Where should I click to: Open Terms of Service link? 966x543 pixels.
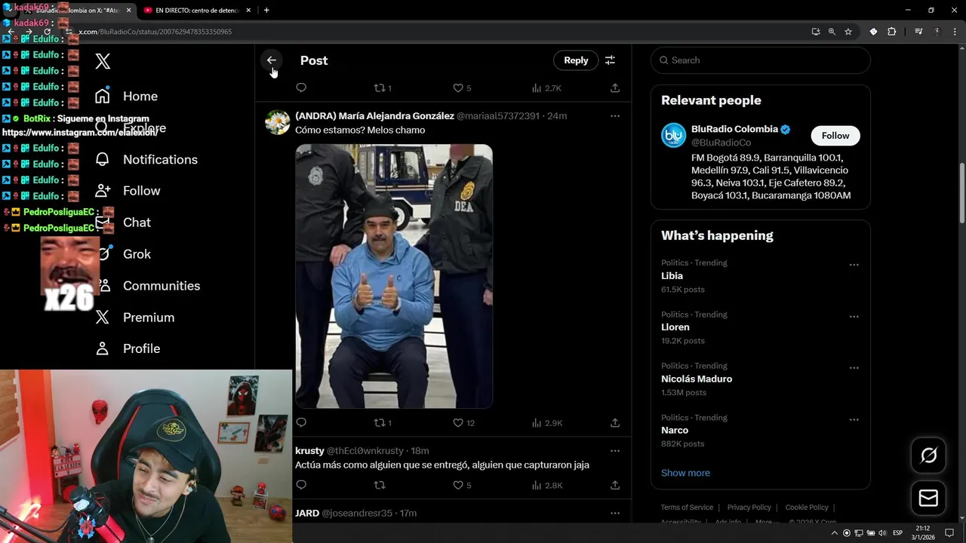click(x=687, y=508)
